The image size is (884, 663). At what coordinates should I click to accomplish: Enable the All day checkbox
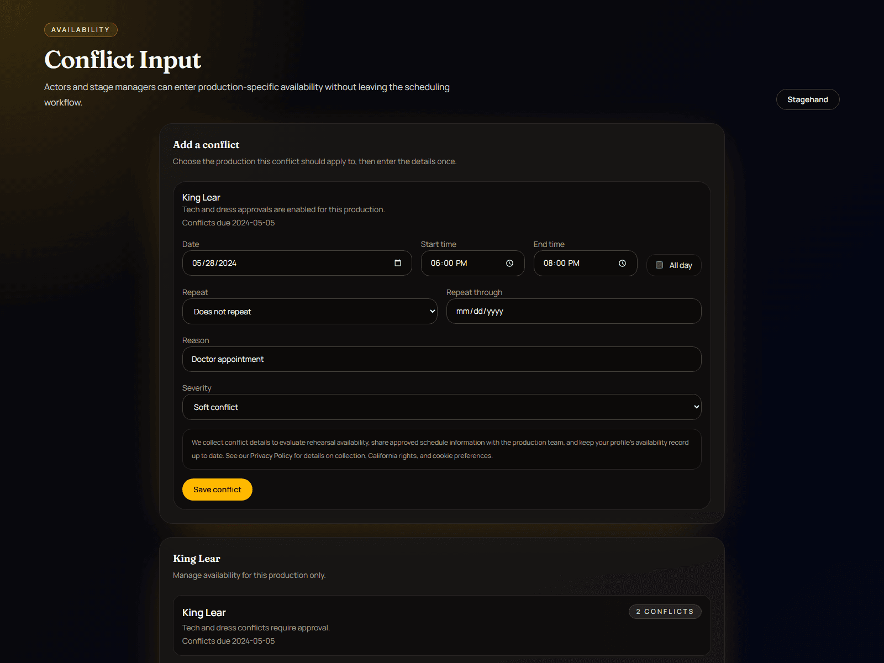[659, 265]
